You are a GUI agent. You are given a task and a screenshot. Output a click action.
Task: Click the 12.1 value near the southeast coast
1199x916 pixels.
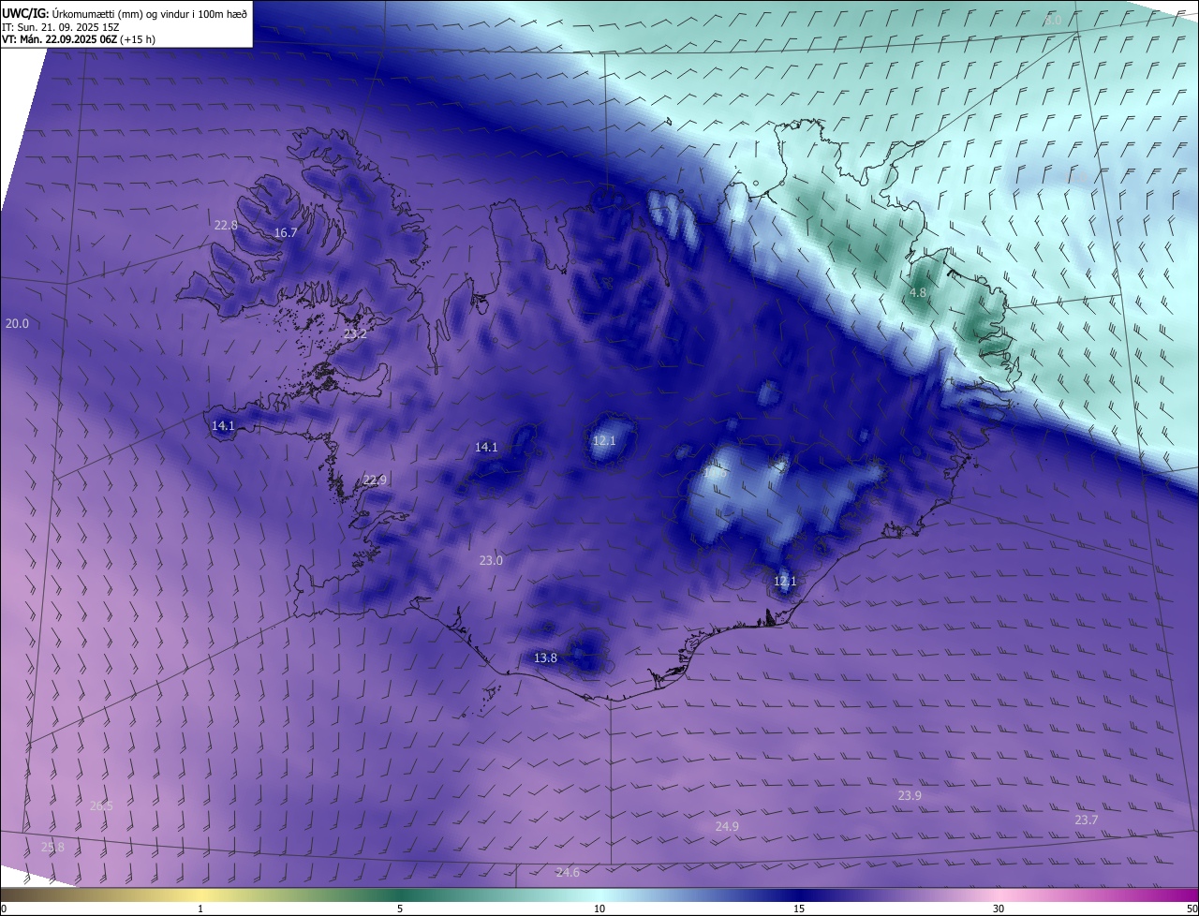785,582
